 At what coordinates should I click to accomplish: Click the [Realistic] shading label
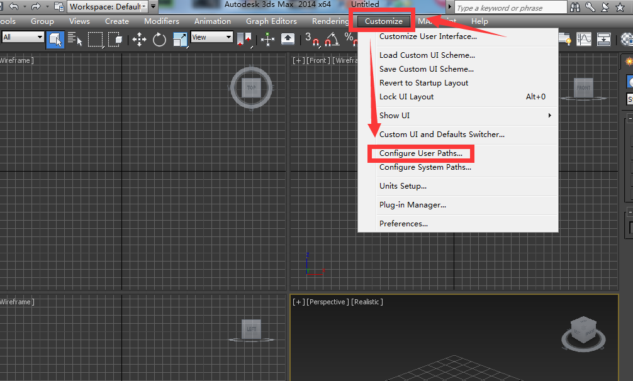click(367, 302)
